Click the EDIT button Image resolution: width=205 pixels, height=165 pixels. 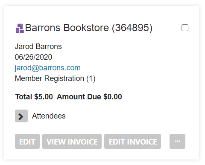point(27,141)
